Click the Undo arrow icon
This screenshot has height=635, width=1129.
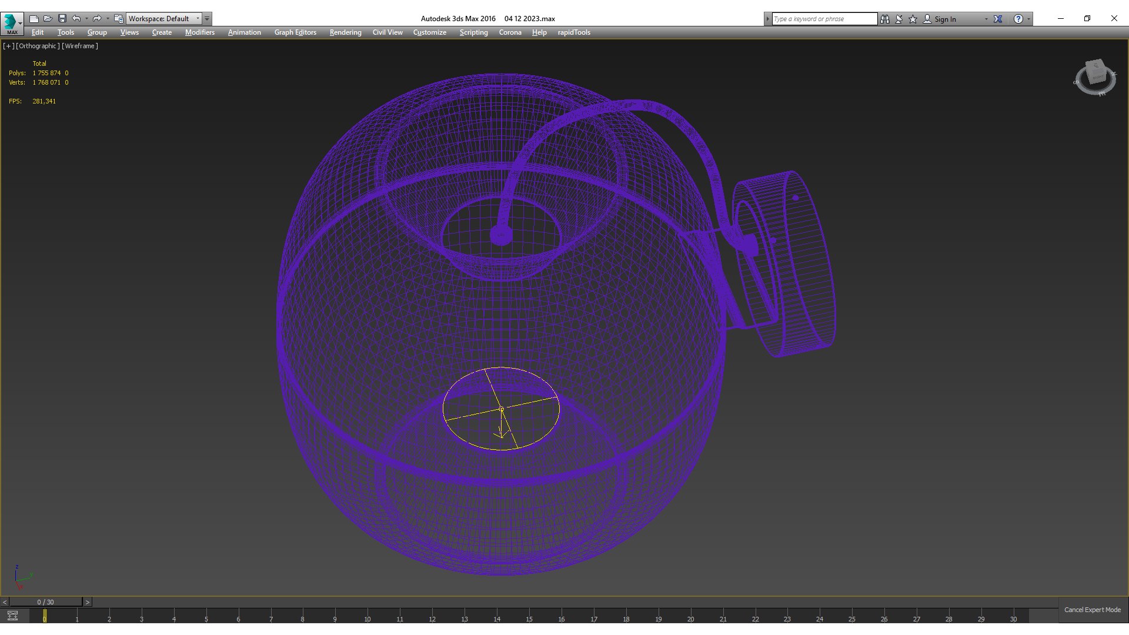pyautogui.click(x=76, y=19)
